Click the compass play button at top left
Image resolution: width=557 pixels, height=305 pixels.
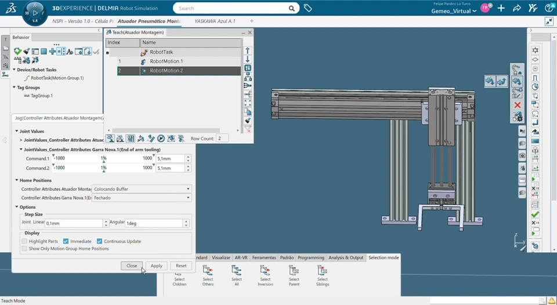[35, 13]
